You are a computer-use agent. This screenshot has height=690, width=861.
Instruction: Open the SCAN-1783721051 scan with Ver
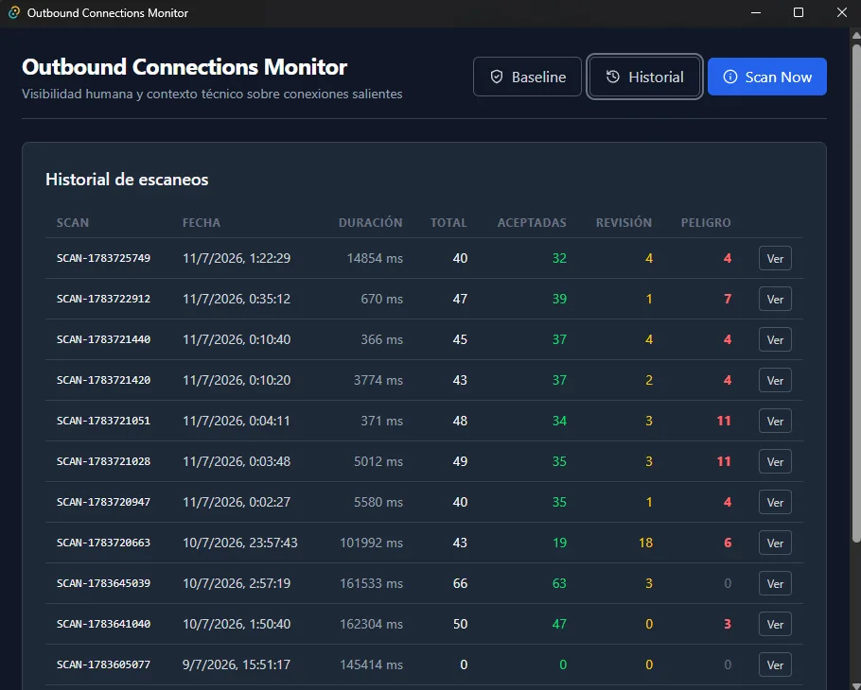click(x=775, y=421)
